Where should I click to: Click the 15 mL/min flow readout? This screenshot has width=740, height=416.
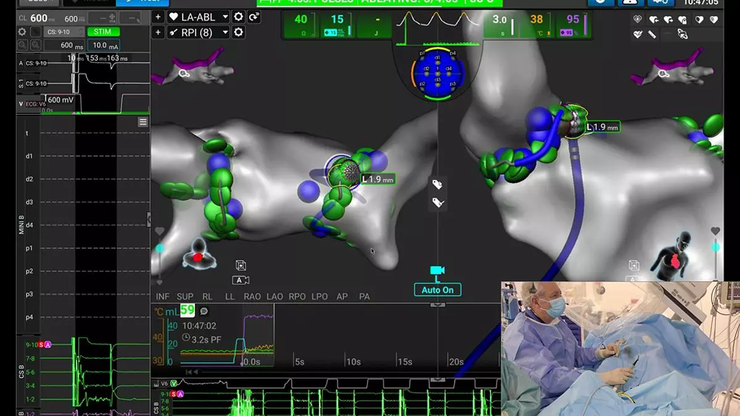338,25
